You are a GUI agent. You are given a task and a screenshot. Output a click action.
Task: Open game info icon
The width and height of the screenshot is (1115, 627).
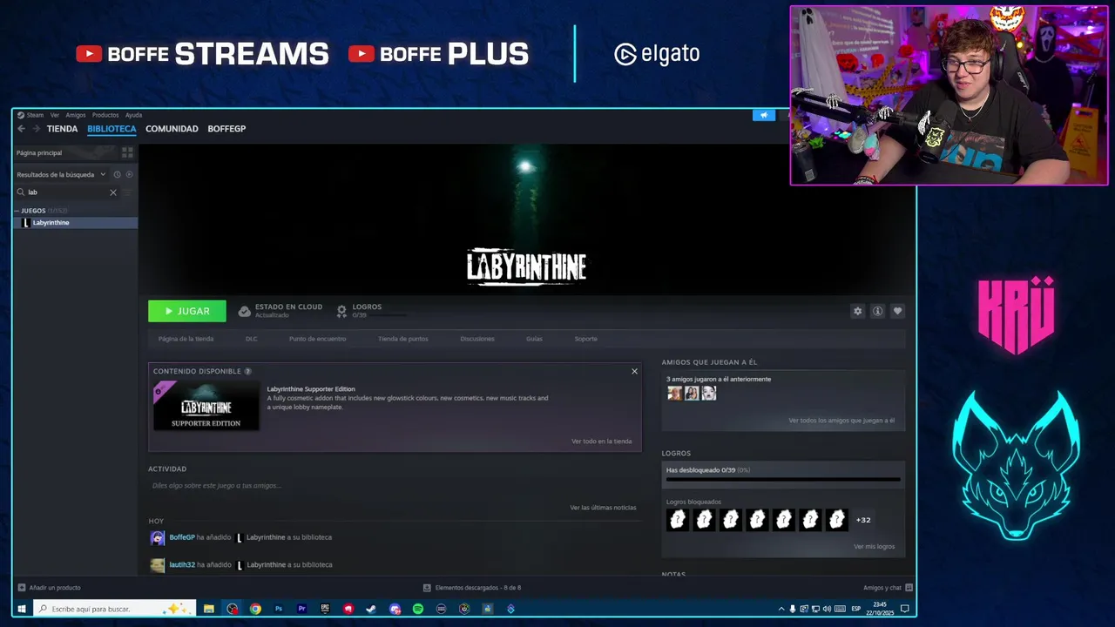877,311
